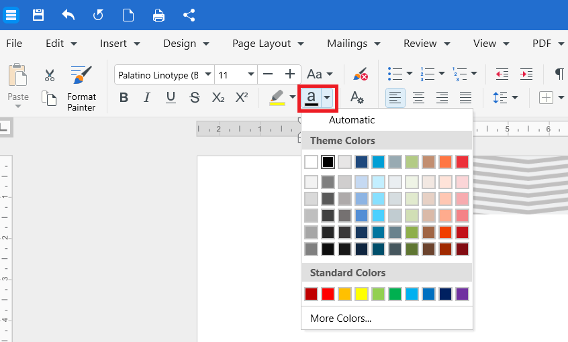This screenshot has height=342, width=568.
Task: Pick standard yellow color swatch
Action: coord(361,294)
